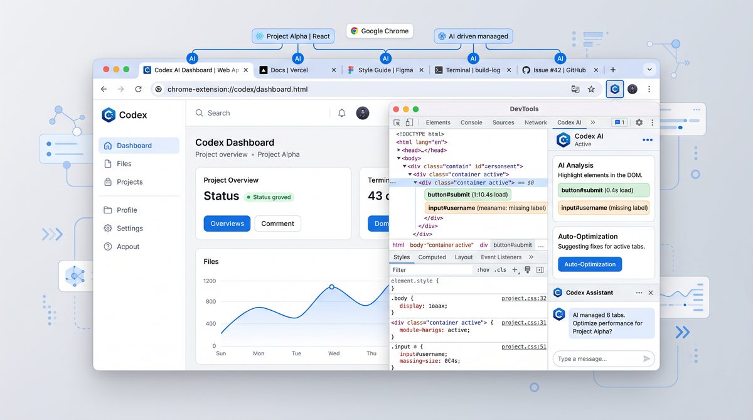Expand the head node in DOM tree

pos(399,150)
